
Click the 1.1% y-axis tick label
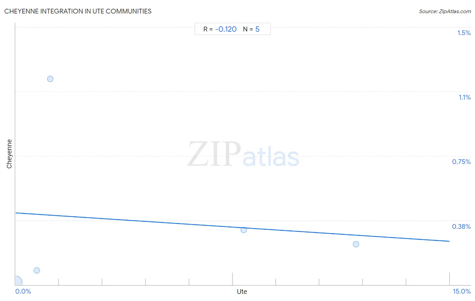click(465, 97)
